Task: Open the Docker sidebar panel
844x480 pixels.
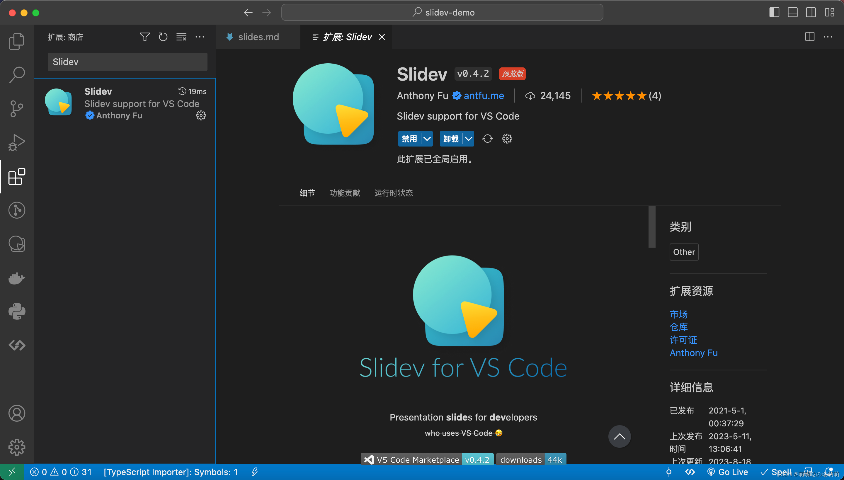Action: [x=16, y=278]
